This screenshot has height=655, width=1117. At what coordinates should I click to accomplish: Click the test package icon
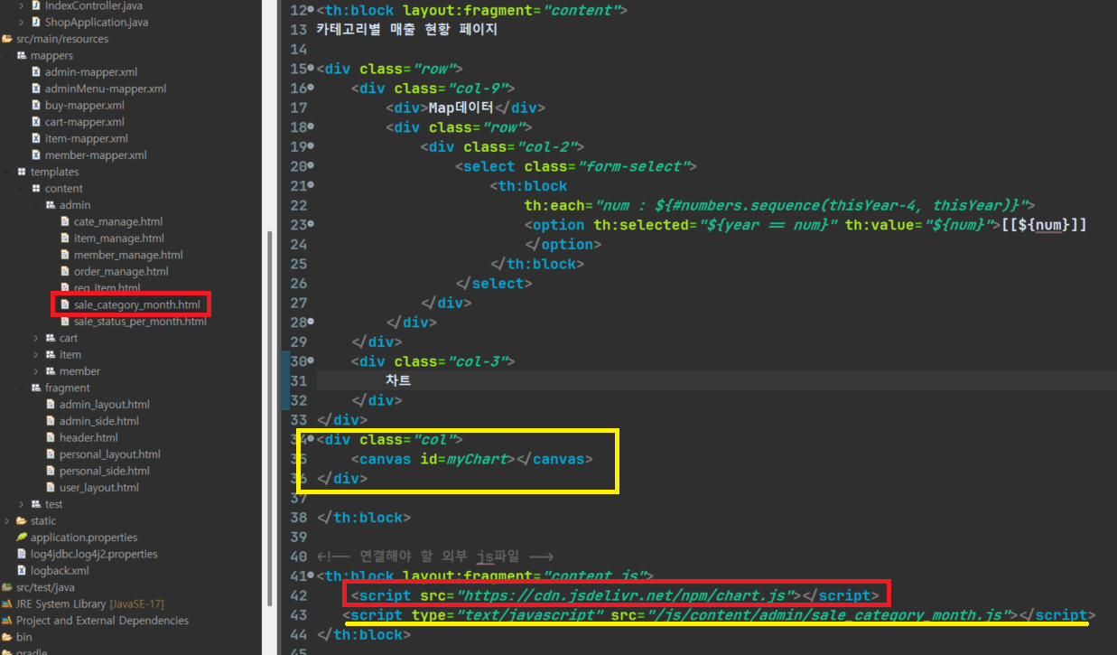pos(36,504)
